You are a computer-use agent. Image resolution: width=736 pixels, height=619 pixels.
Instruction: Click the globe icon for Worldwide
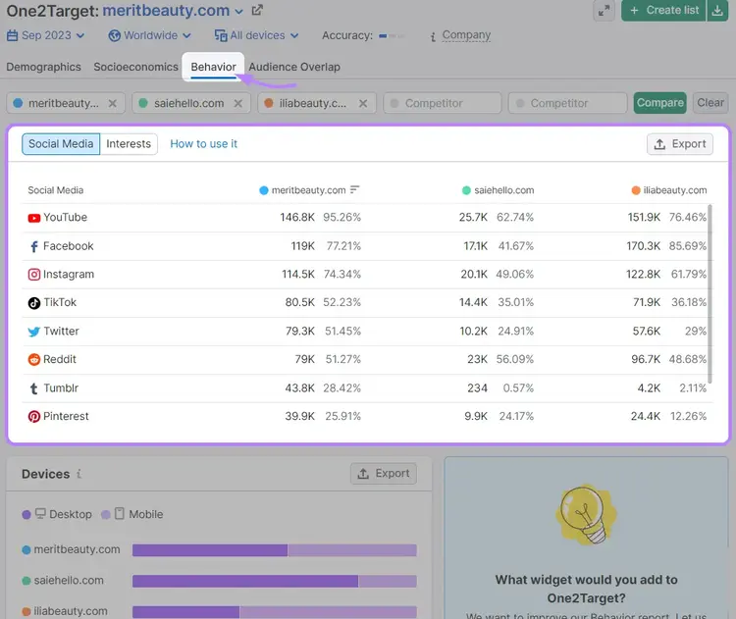(114, 35)
